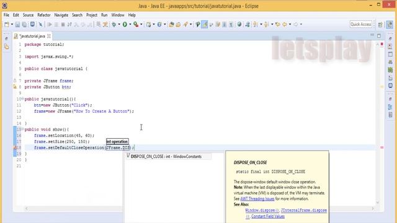
Task: Click the Resume debug icon
Action: pos(50,25)
